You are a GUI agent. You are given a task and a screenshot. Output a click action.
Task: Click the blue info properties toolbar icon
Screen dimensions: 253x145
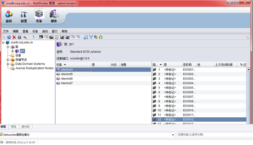[x=9, y=37]
